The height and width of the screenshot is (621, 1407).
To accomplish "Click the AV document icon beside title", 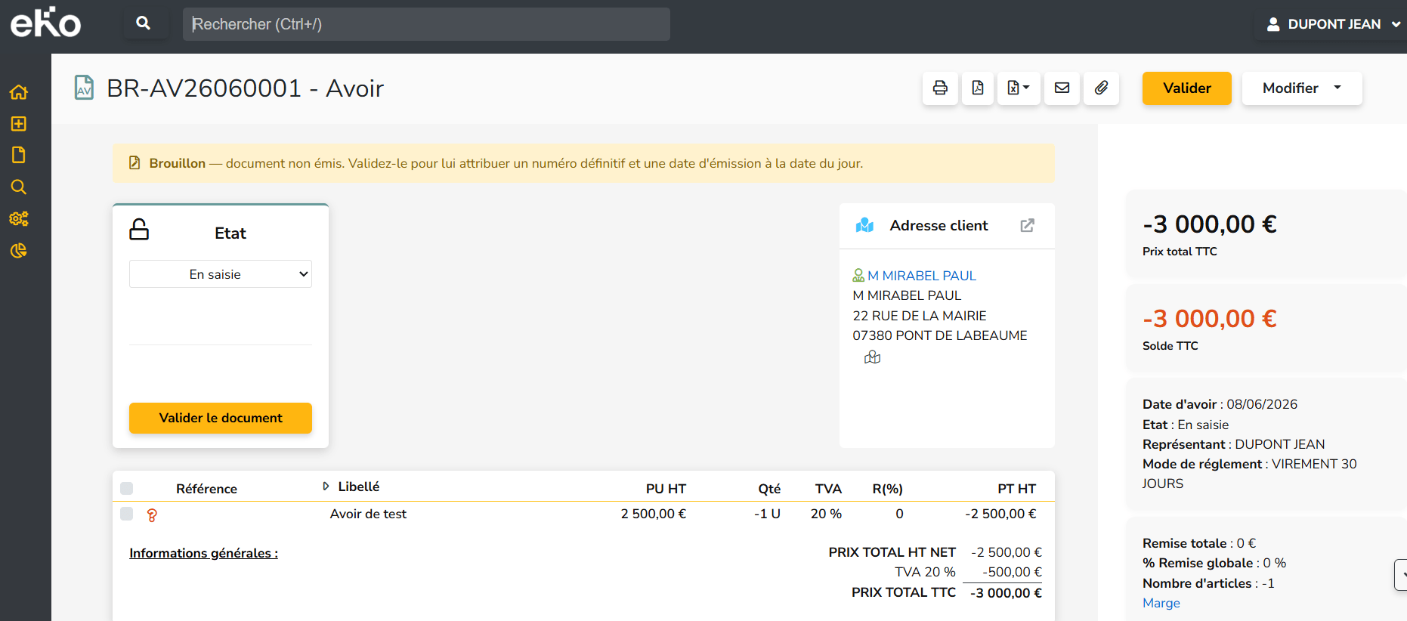I will [84, 88].
